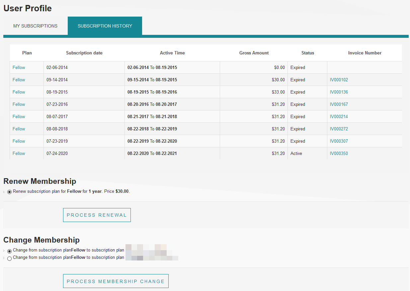The height and width of the screenshot is (291, 410).
Task: Open Fellow plan link dated 08-07-2017
Action: (x=19, y=116)
